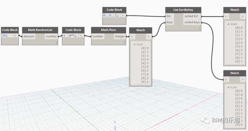
Task: Collapse List in Watch connected to Math.Floor
Action: pos(134,44)
